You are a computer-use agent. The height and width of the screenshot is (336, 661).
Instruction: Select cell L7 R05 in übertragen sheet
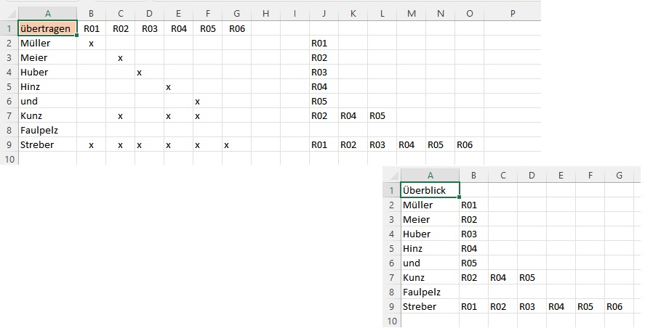[x=382, y=115]
